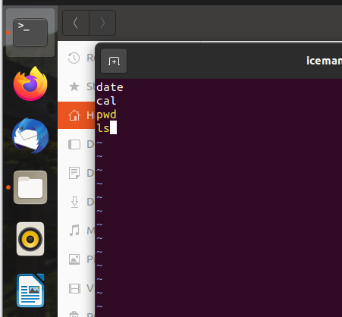Open the Terminal dock icon
Viewport: 342px width, 317px height.
(30, 33)
